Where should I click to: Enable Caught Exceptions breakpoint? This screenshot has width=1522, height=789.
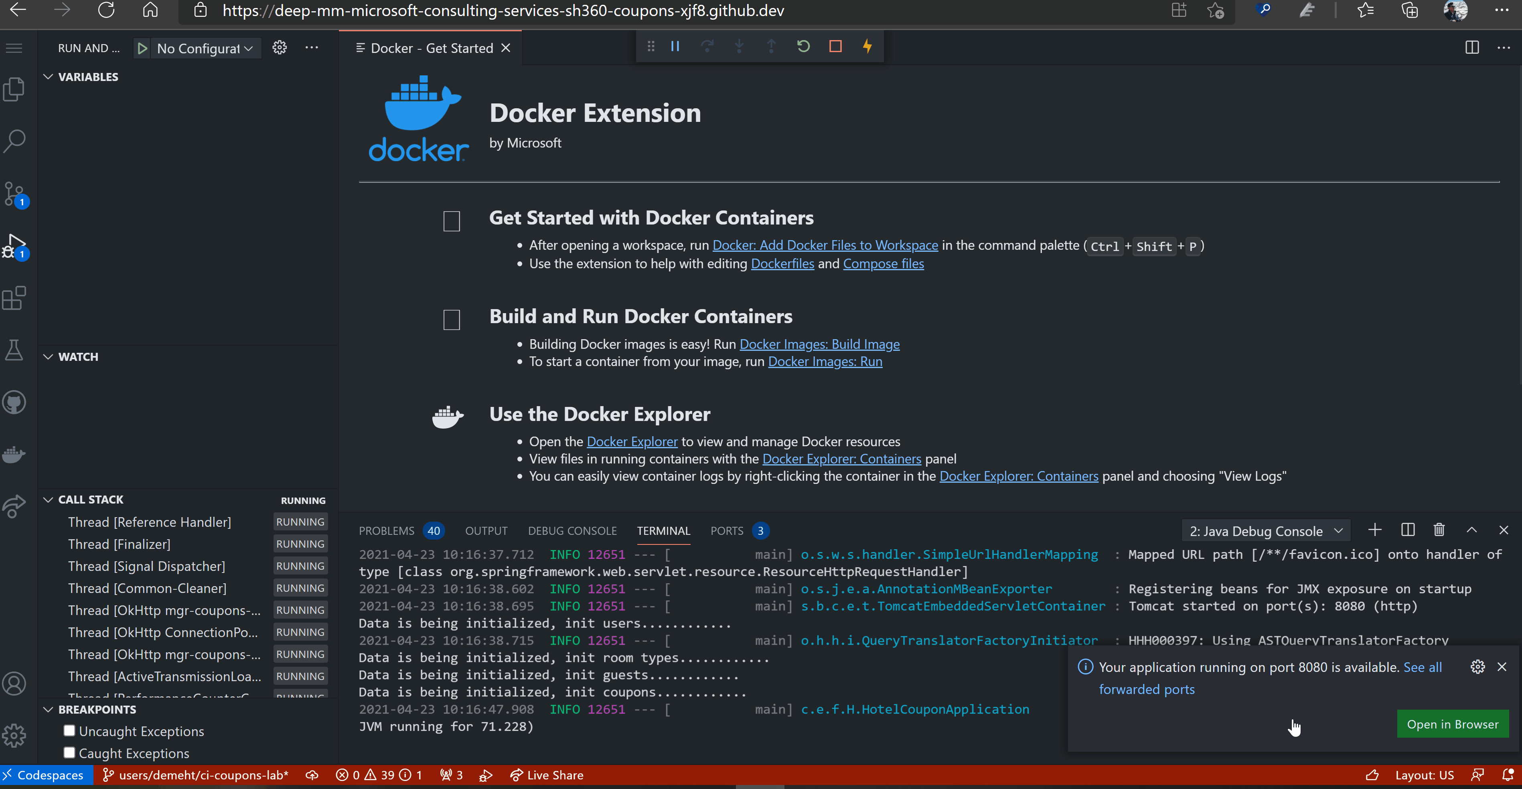click(x=69, y=753)
